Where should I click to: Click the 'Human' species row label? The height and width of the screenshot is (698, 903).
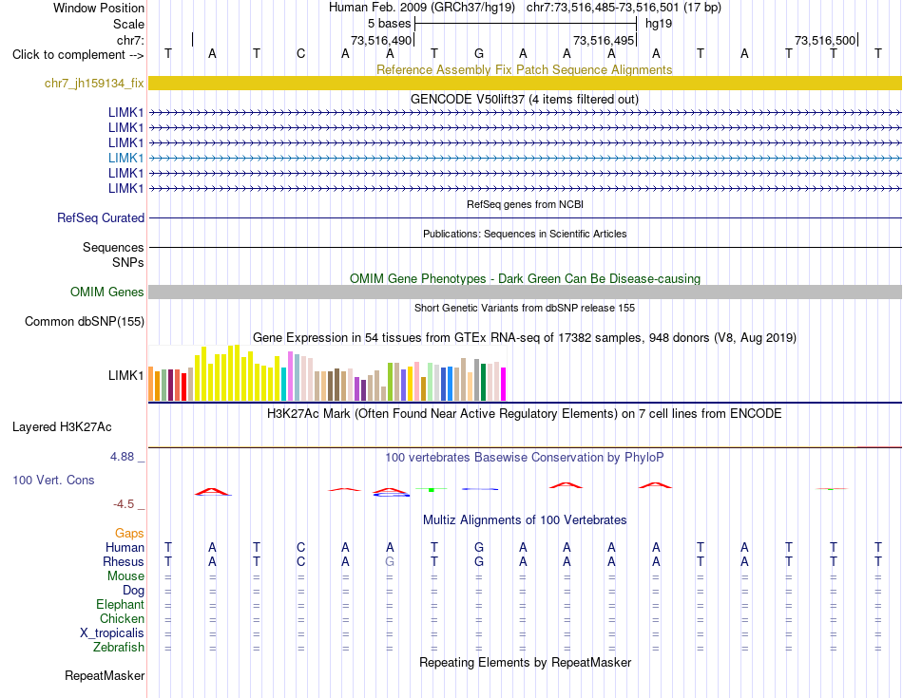[125, 547]
